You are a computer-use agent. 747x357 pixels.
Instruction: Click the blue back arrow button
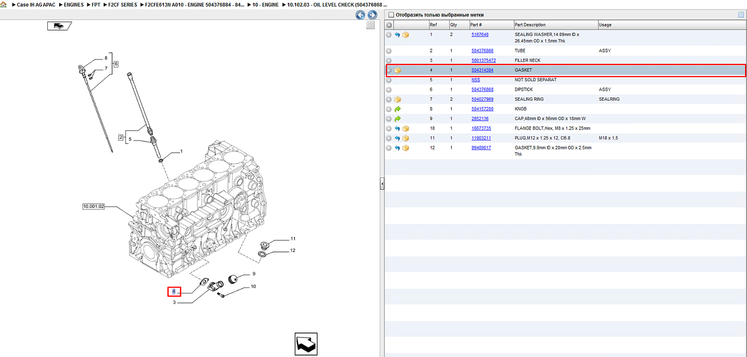point(360,15)
